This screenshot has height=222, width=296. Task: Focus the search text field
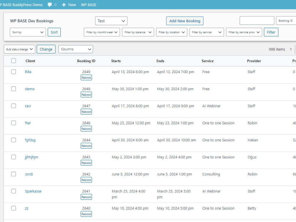point(257,21)
